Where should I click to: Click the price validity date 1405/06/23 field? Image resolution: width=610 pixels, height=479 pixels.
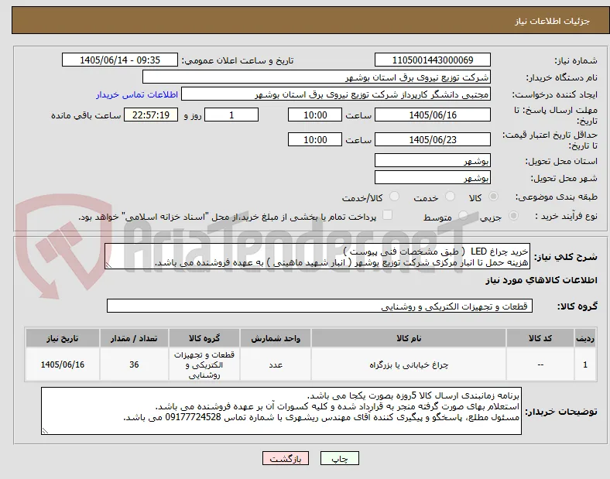[x=433, y=139]
